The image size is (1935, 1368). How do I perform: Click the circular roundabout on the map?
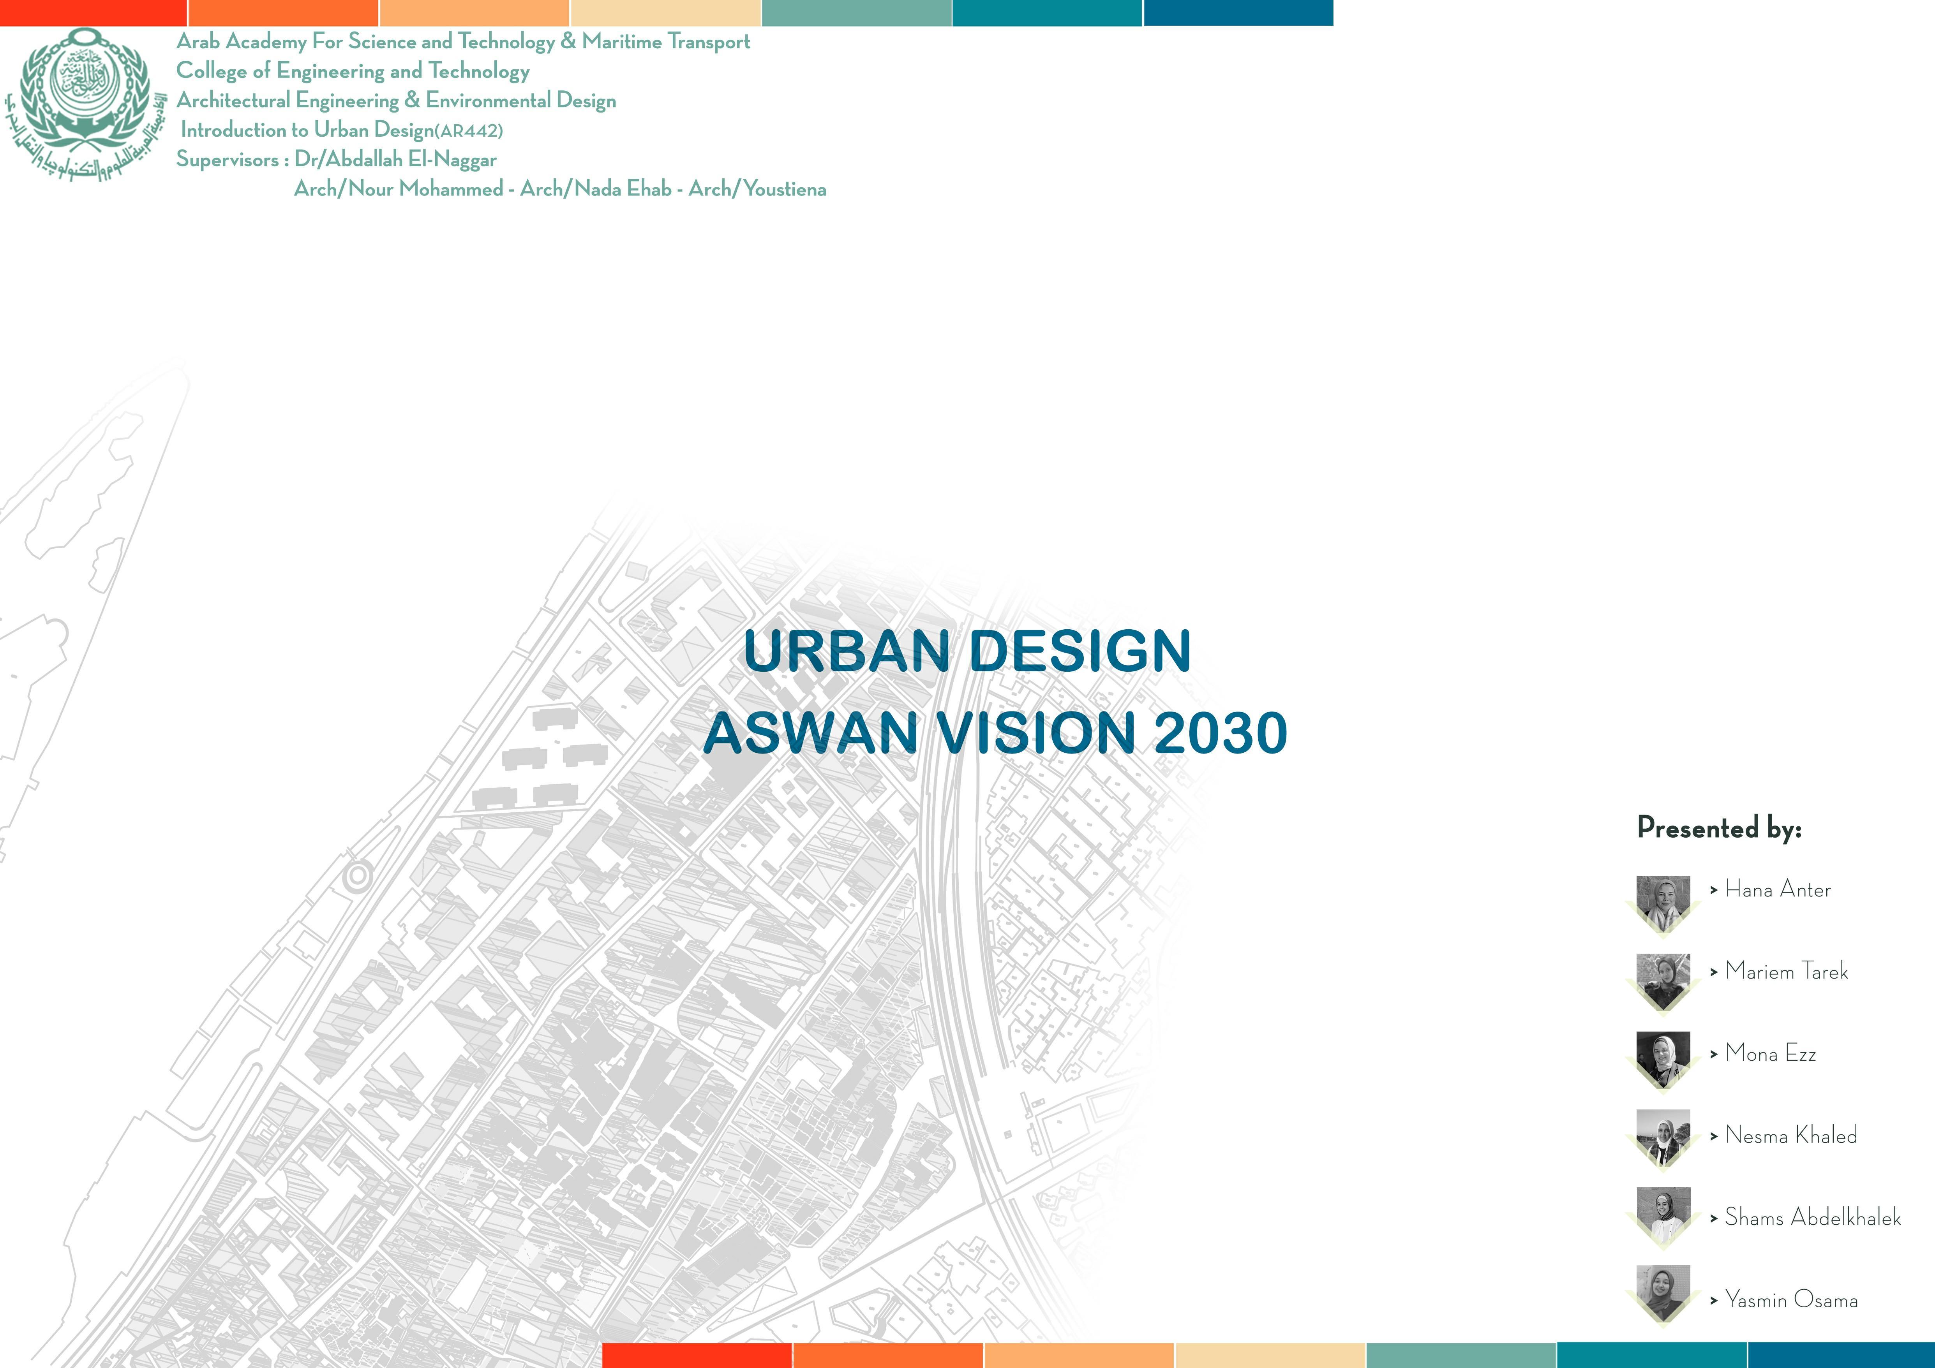[357, 876]
